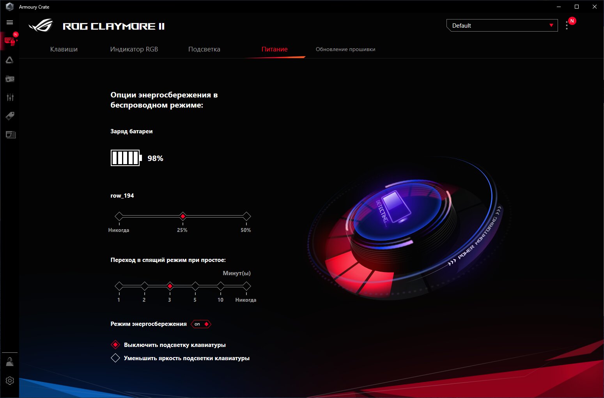Click the ROG logo in the header
The height and width of the screenshot is (398, 604).
click(41, 26)
